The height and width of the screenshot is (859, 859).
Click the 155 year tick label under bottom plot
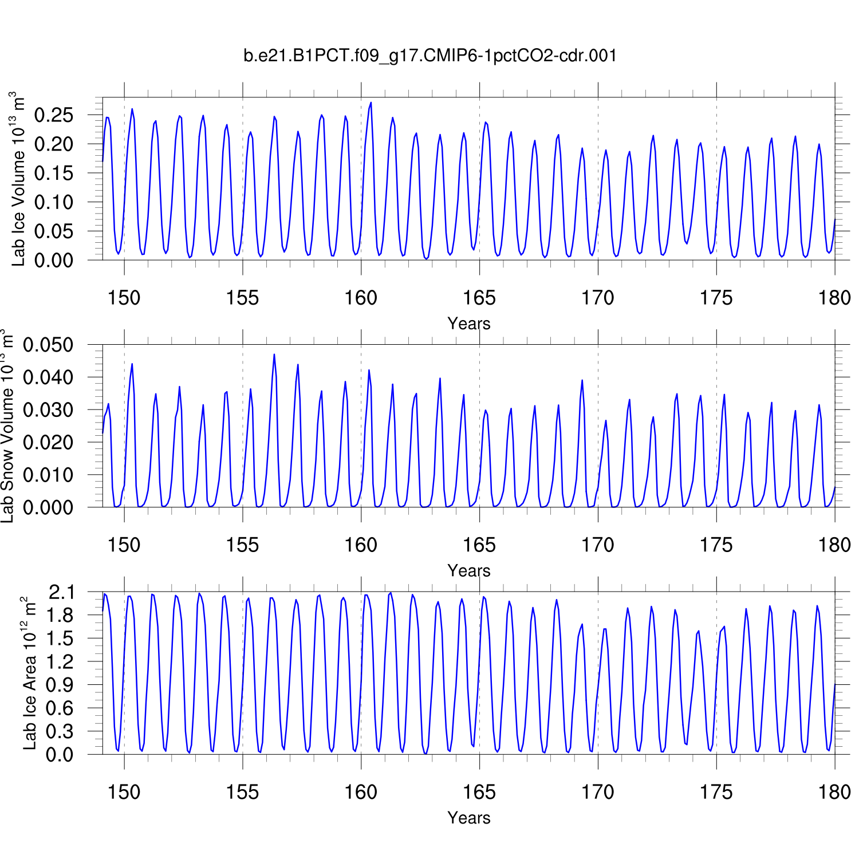tap(242, 792)
